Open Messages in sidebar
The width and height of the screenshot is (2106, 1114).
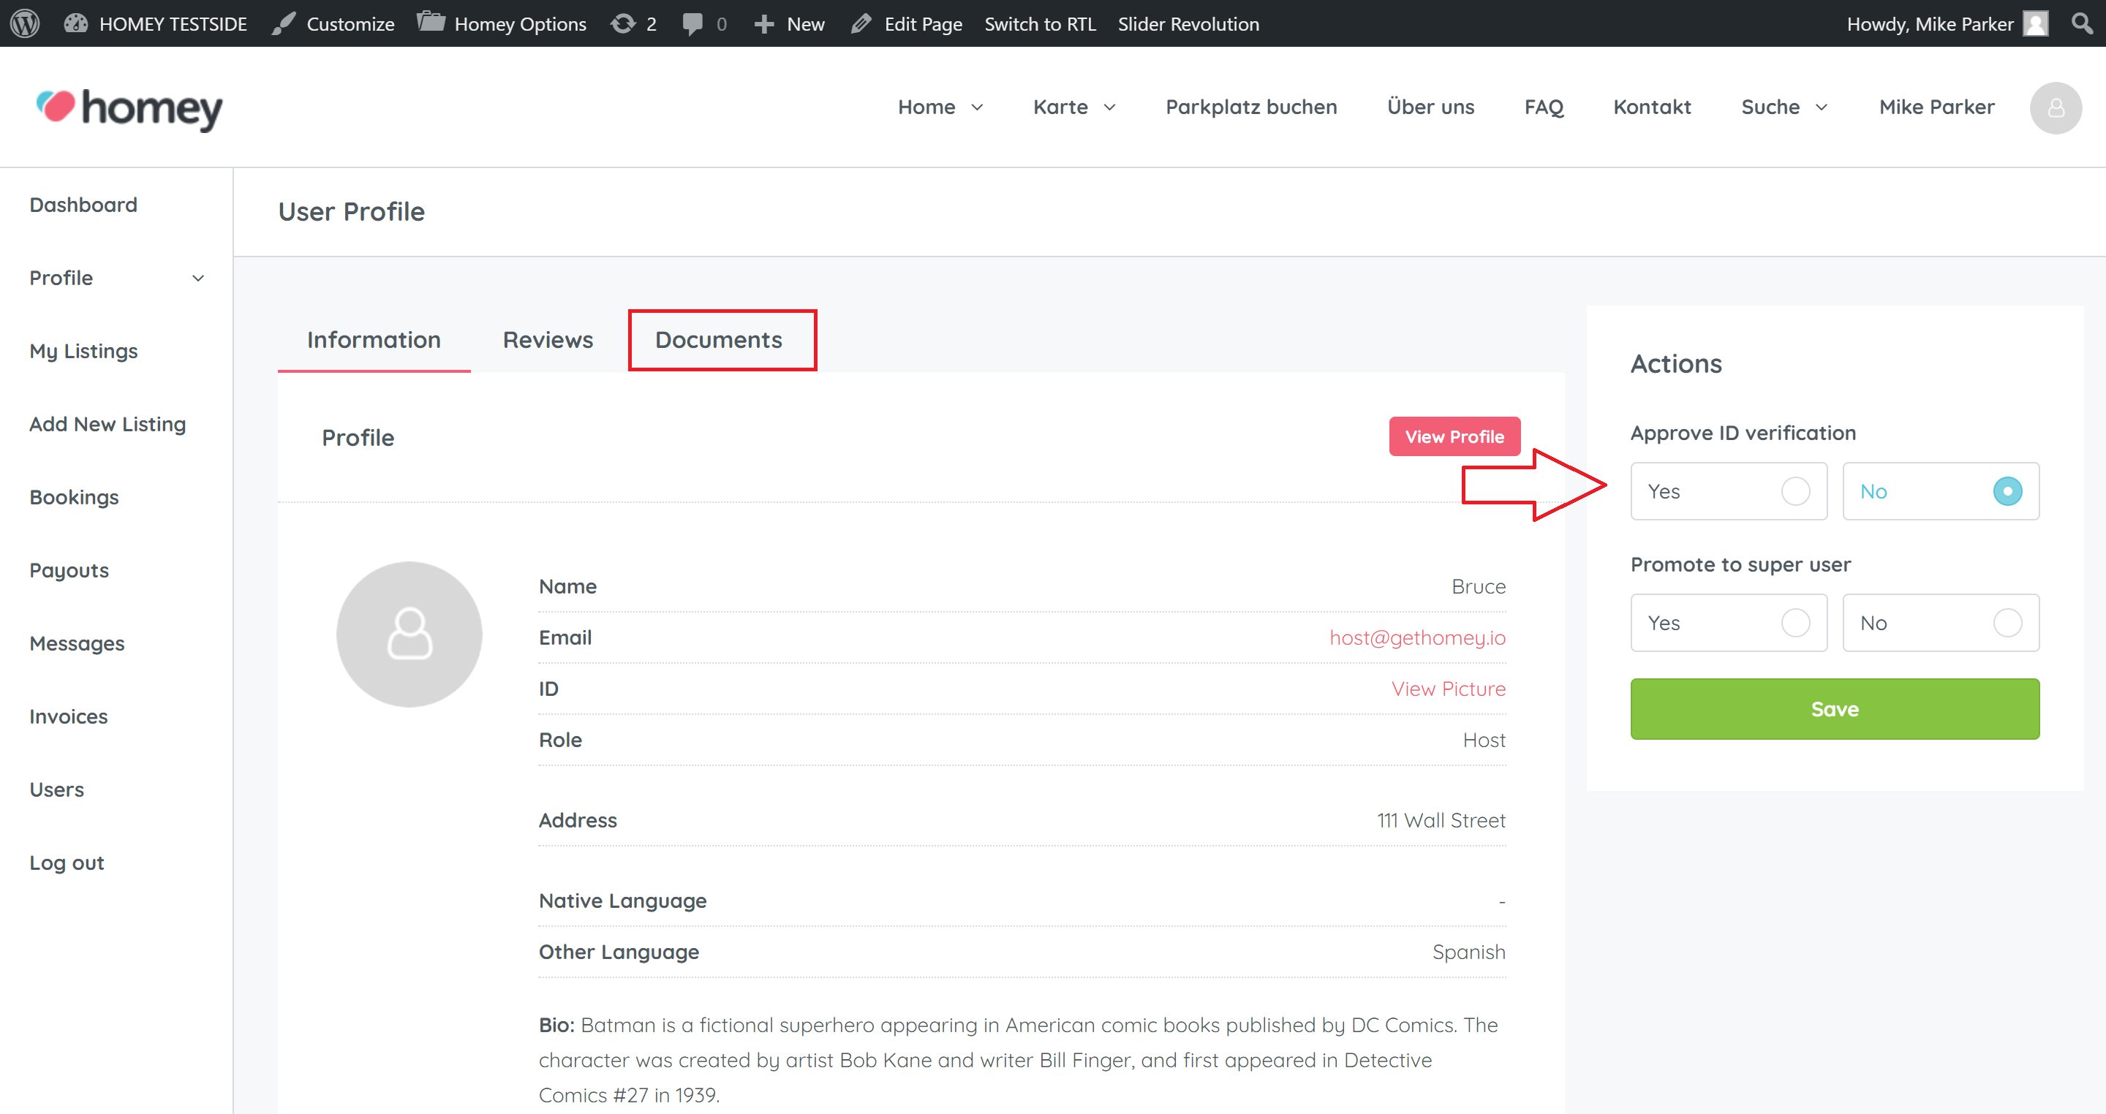[77, 643]
